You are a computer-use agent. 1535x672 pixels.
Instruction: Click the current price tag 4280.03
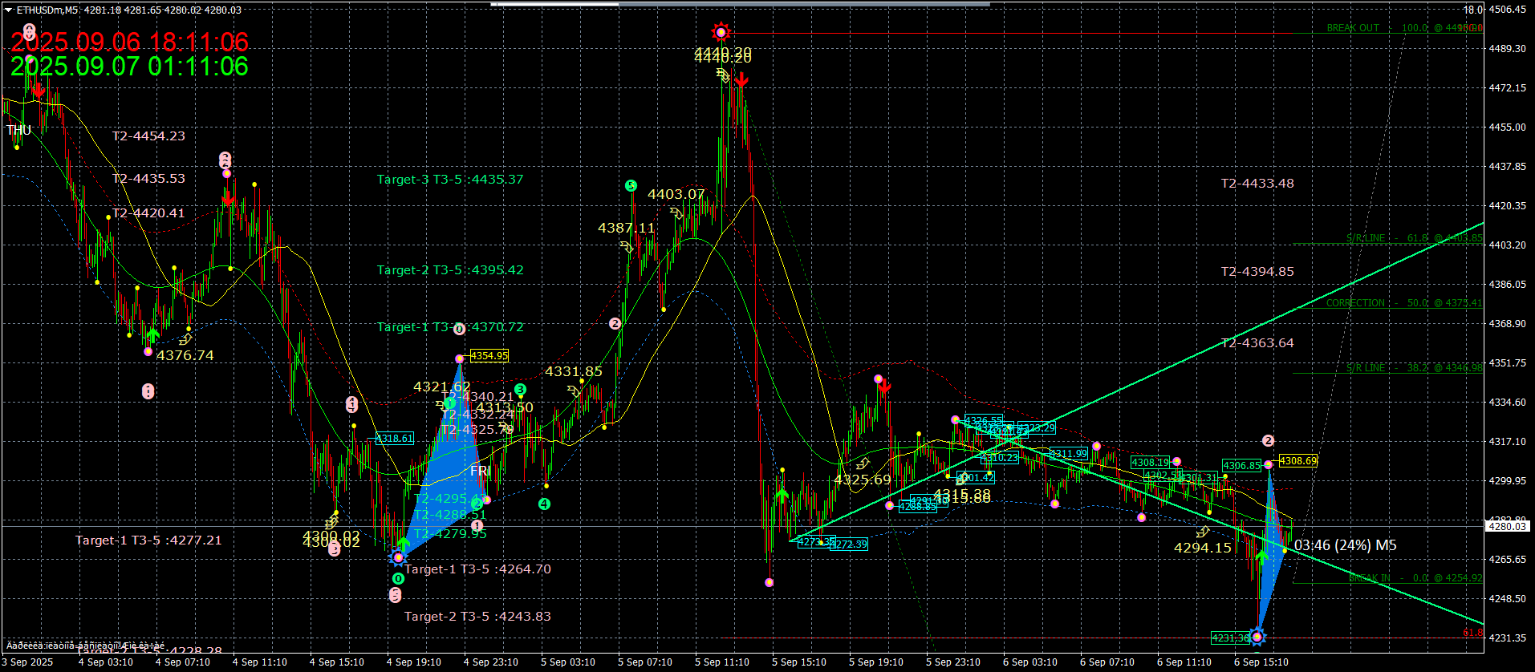pyautogui.click(x=1507, y=526)
